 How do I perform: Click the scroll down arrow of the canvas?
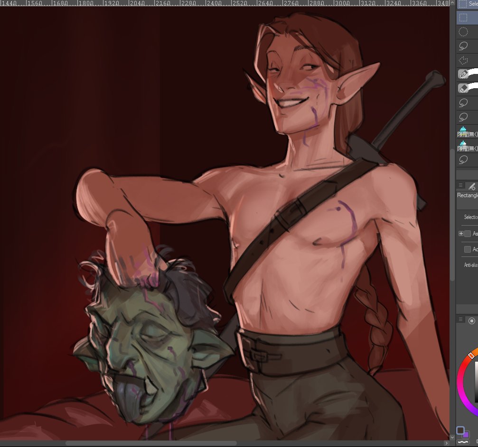tap(452, 437)
